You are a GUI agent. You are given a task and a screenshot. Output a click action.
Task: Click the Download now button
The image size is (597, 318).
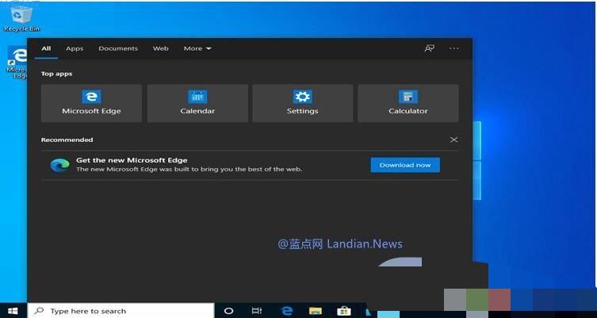click(405, 165)
